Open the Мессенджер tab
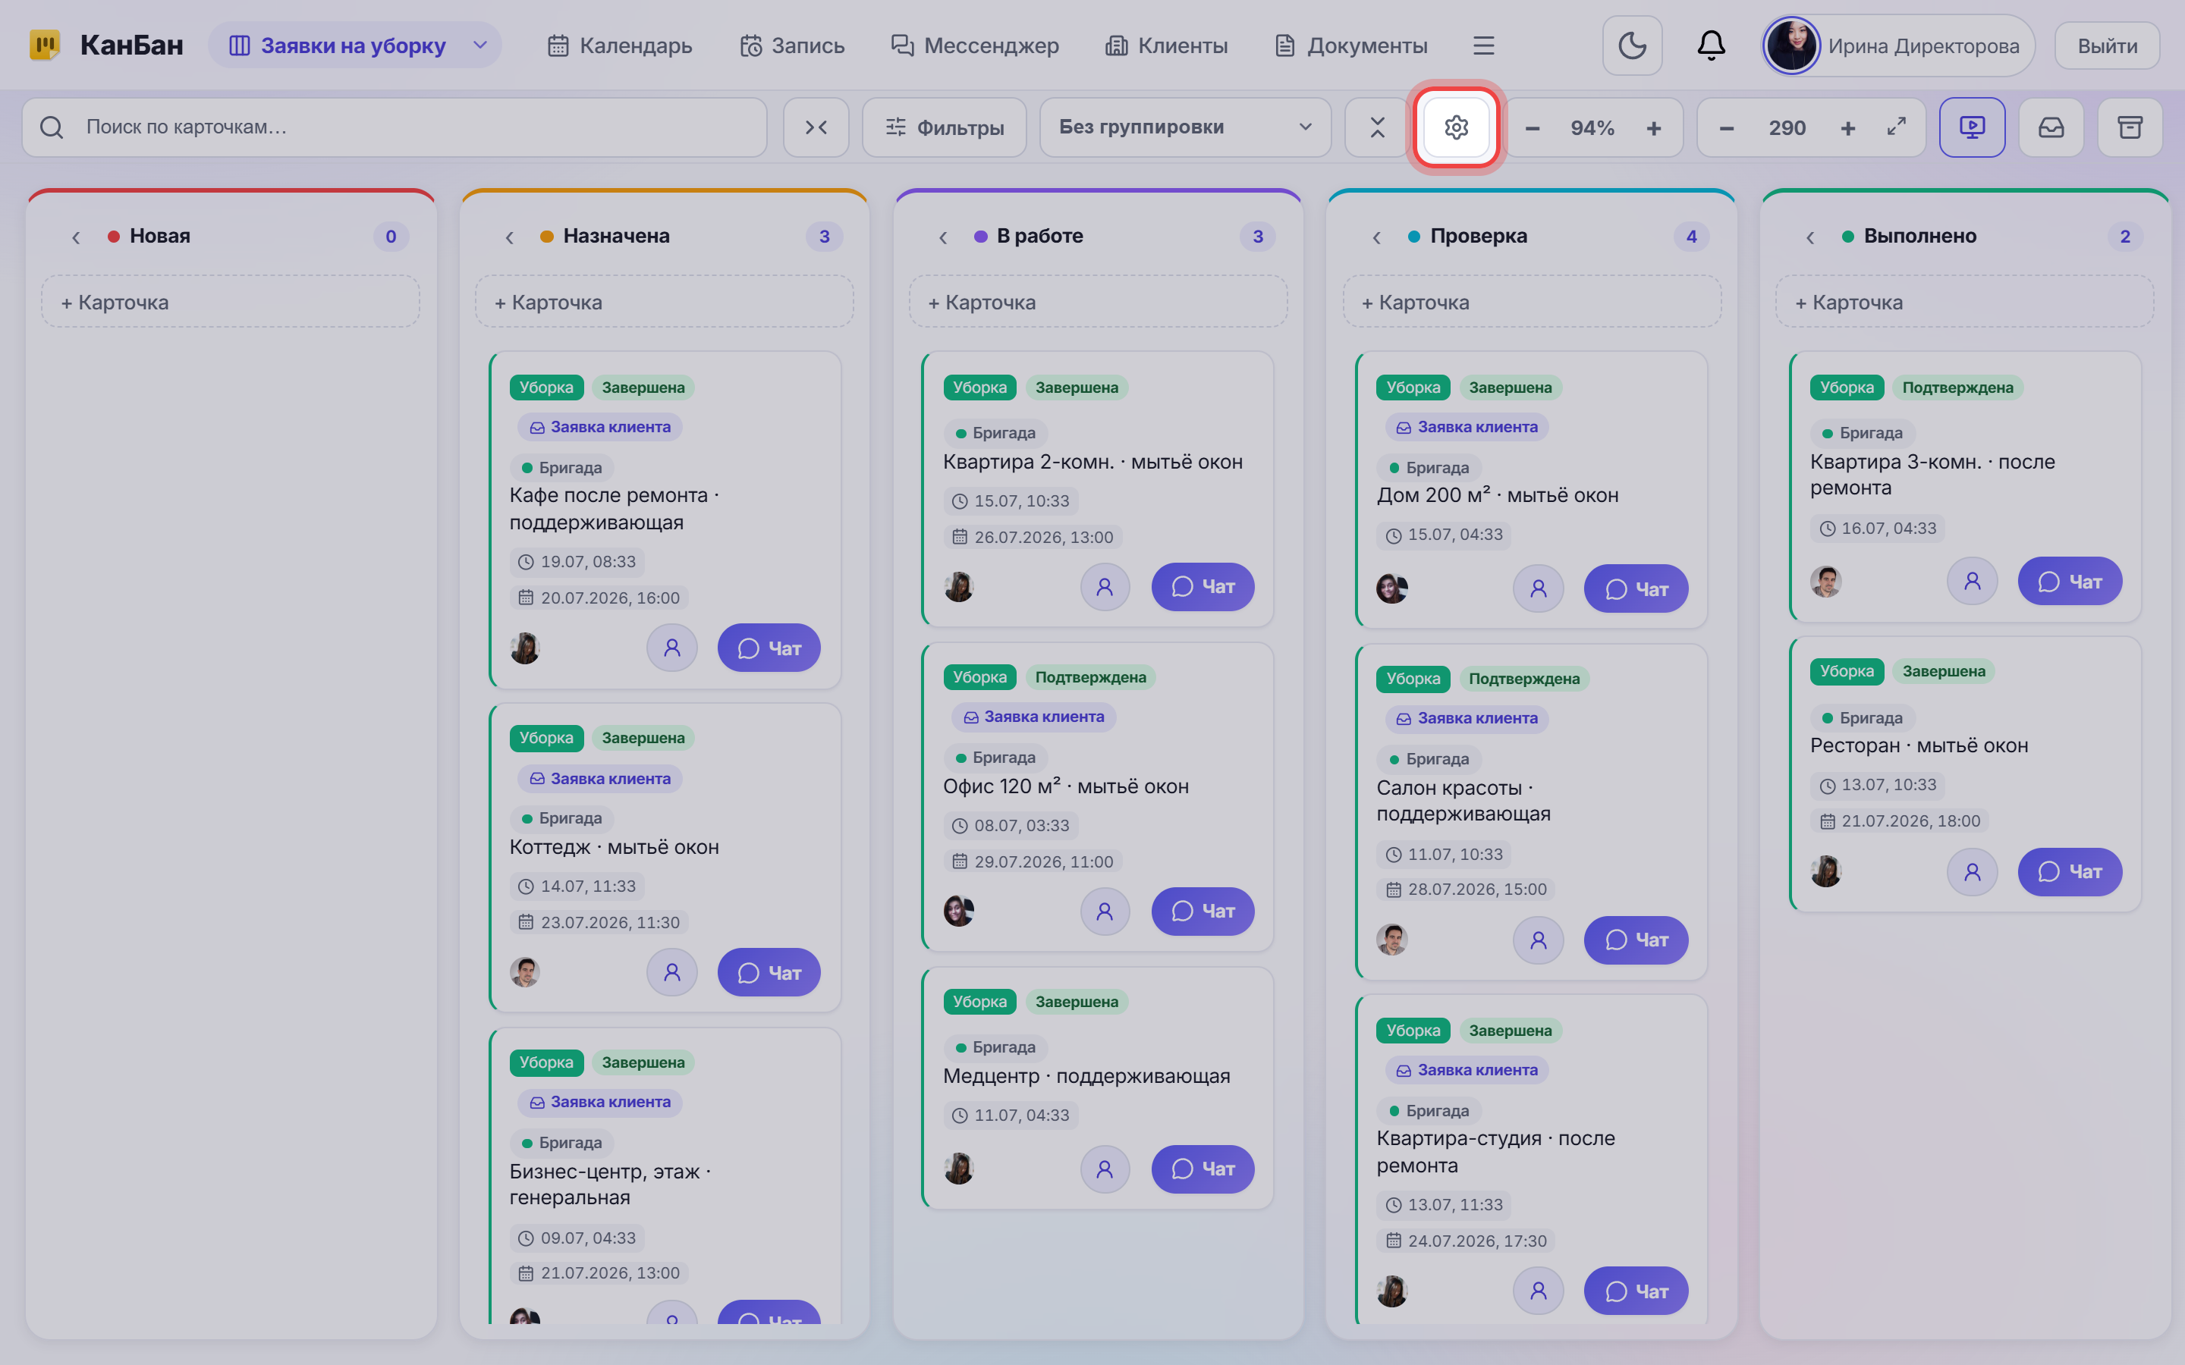Viewport: 2185px width, 1365px height. pyautogui.click(x=975, y=45)
